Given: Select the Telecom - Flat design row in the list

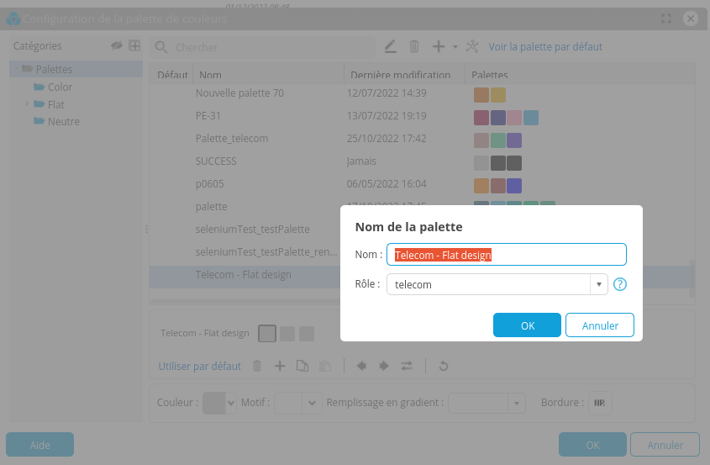Looking at the screenshot, I should pyautogui.click(x=245, y=276).
